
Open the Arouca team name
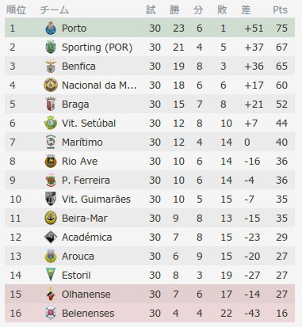click(78, 257)
